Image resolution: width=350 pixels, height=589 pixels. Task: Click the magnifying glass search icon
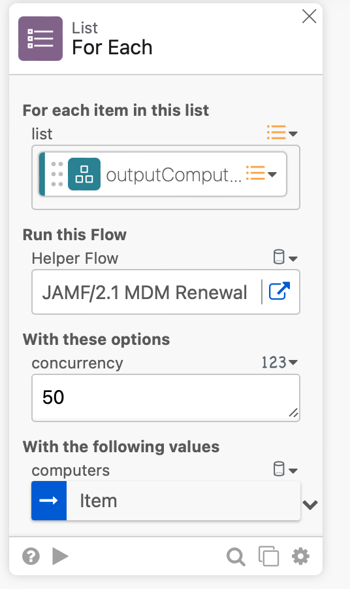click(x=236, y=556)
